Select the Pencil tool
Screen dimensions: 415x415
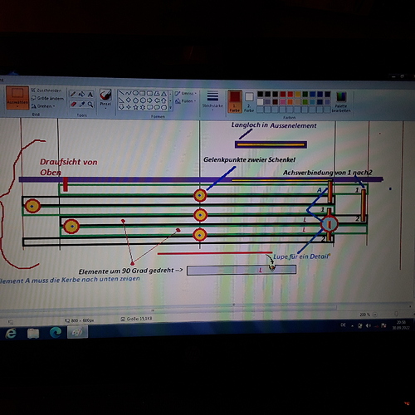[73, 94]
